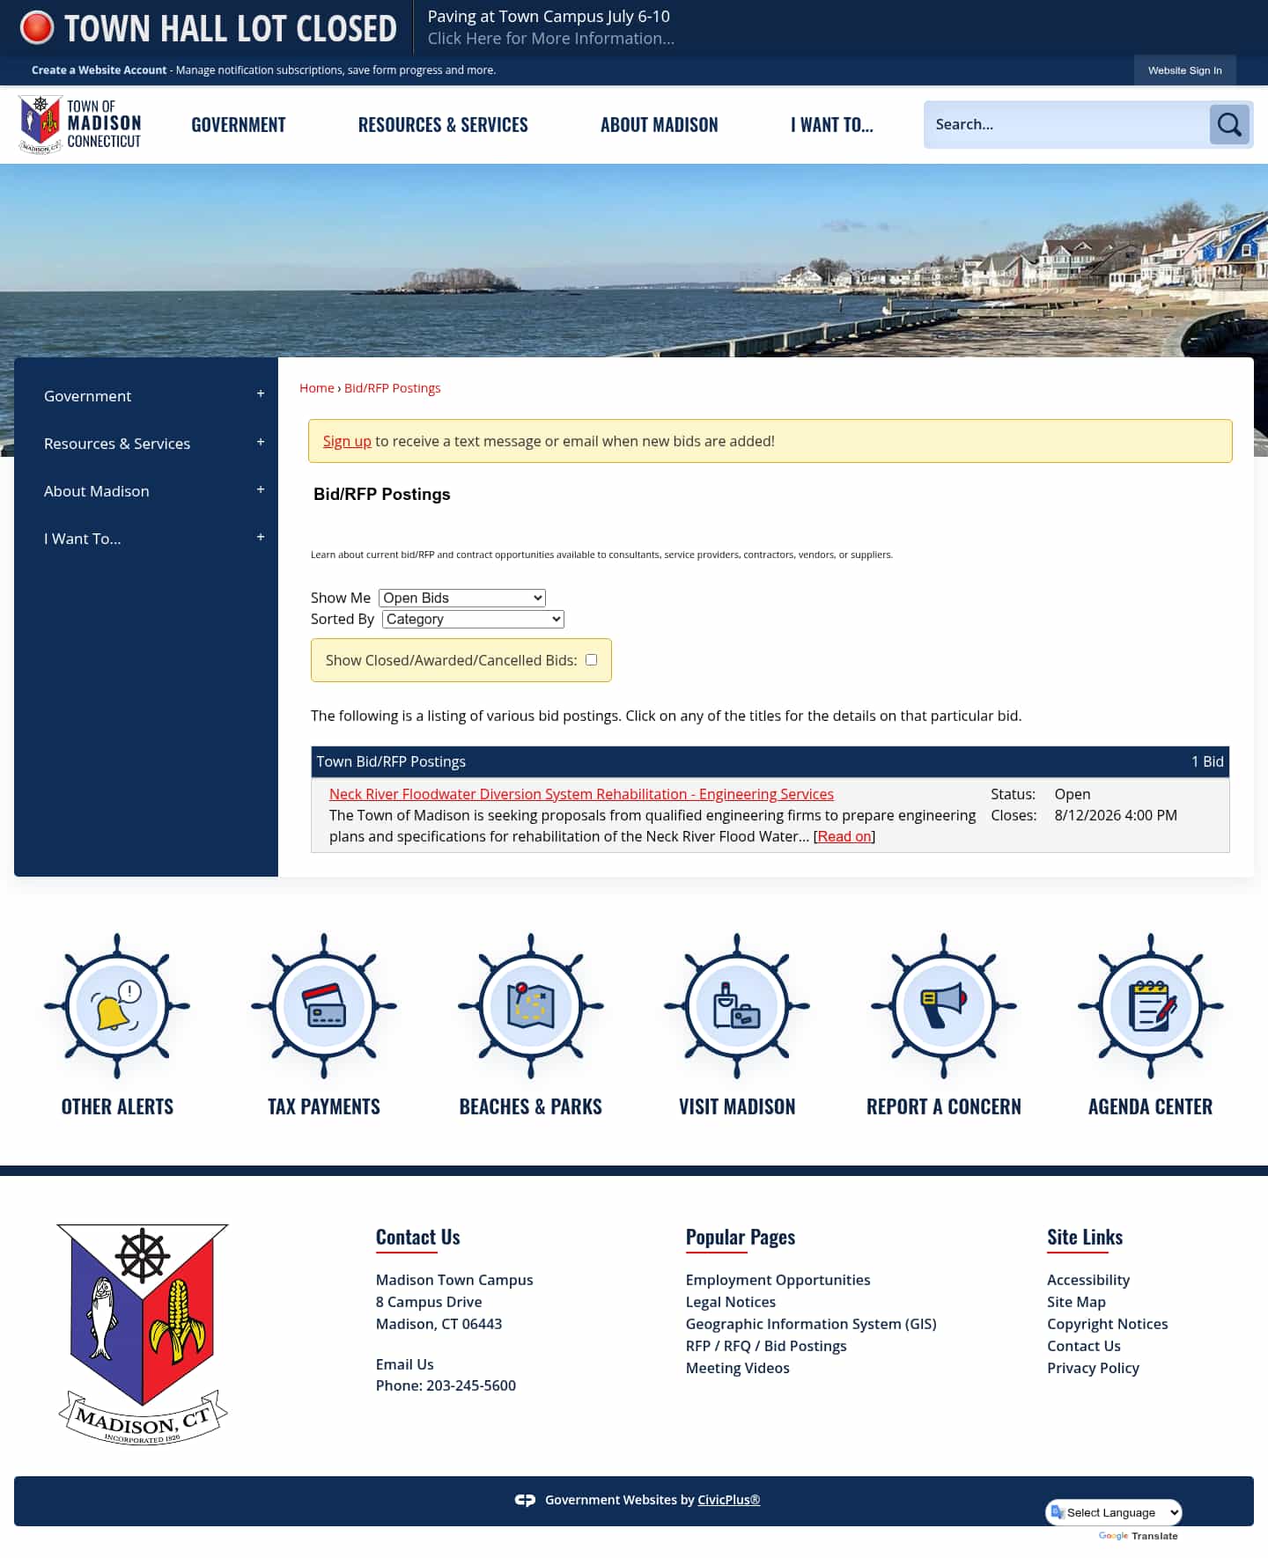1268x1558 pixels.
Task: Click the Report a Concern label
Action: pos(944,1106)
